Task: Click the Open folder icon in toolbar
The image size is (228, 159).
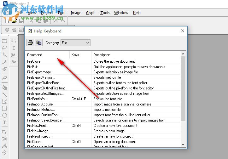Action: coord(14,21)
